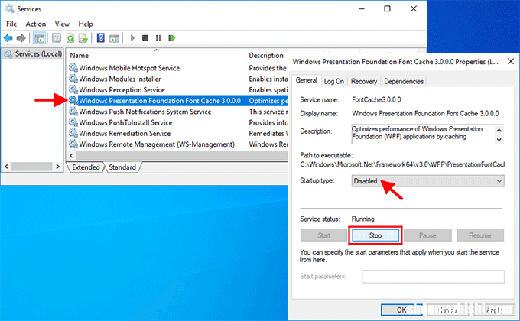Viewport: 520px width, 321px height.
Task: Open the Help toolbar icon
Action: click(x=101, y=38)
